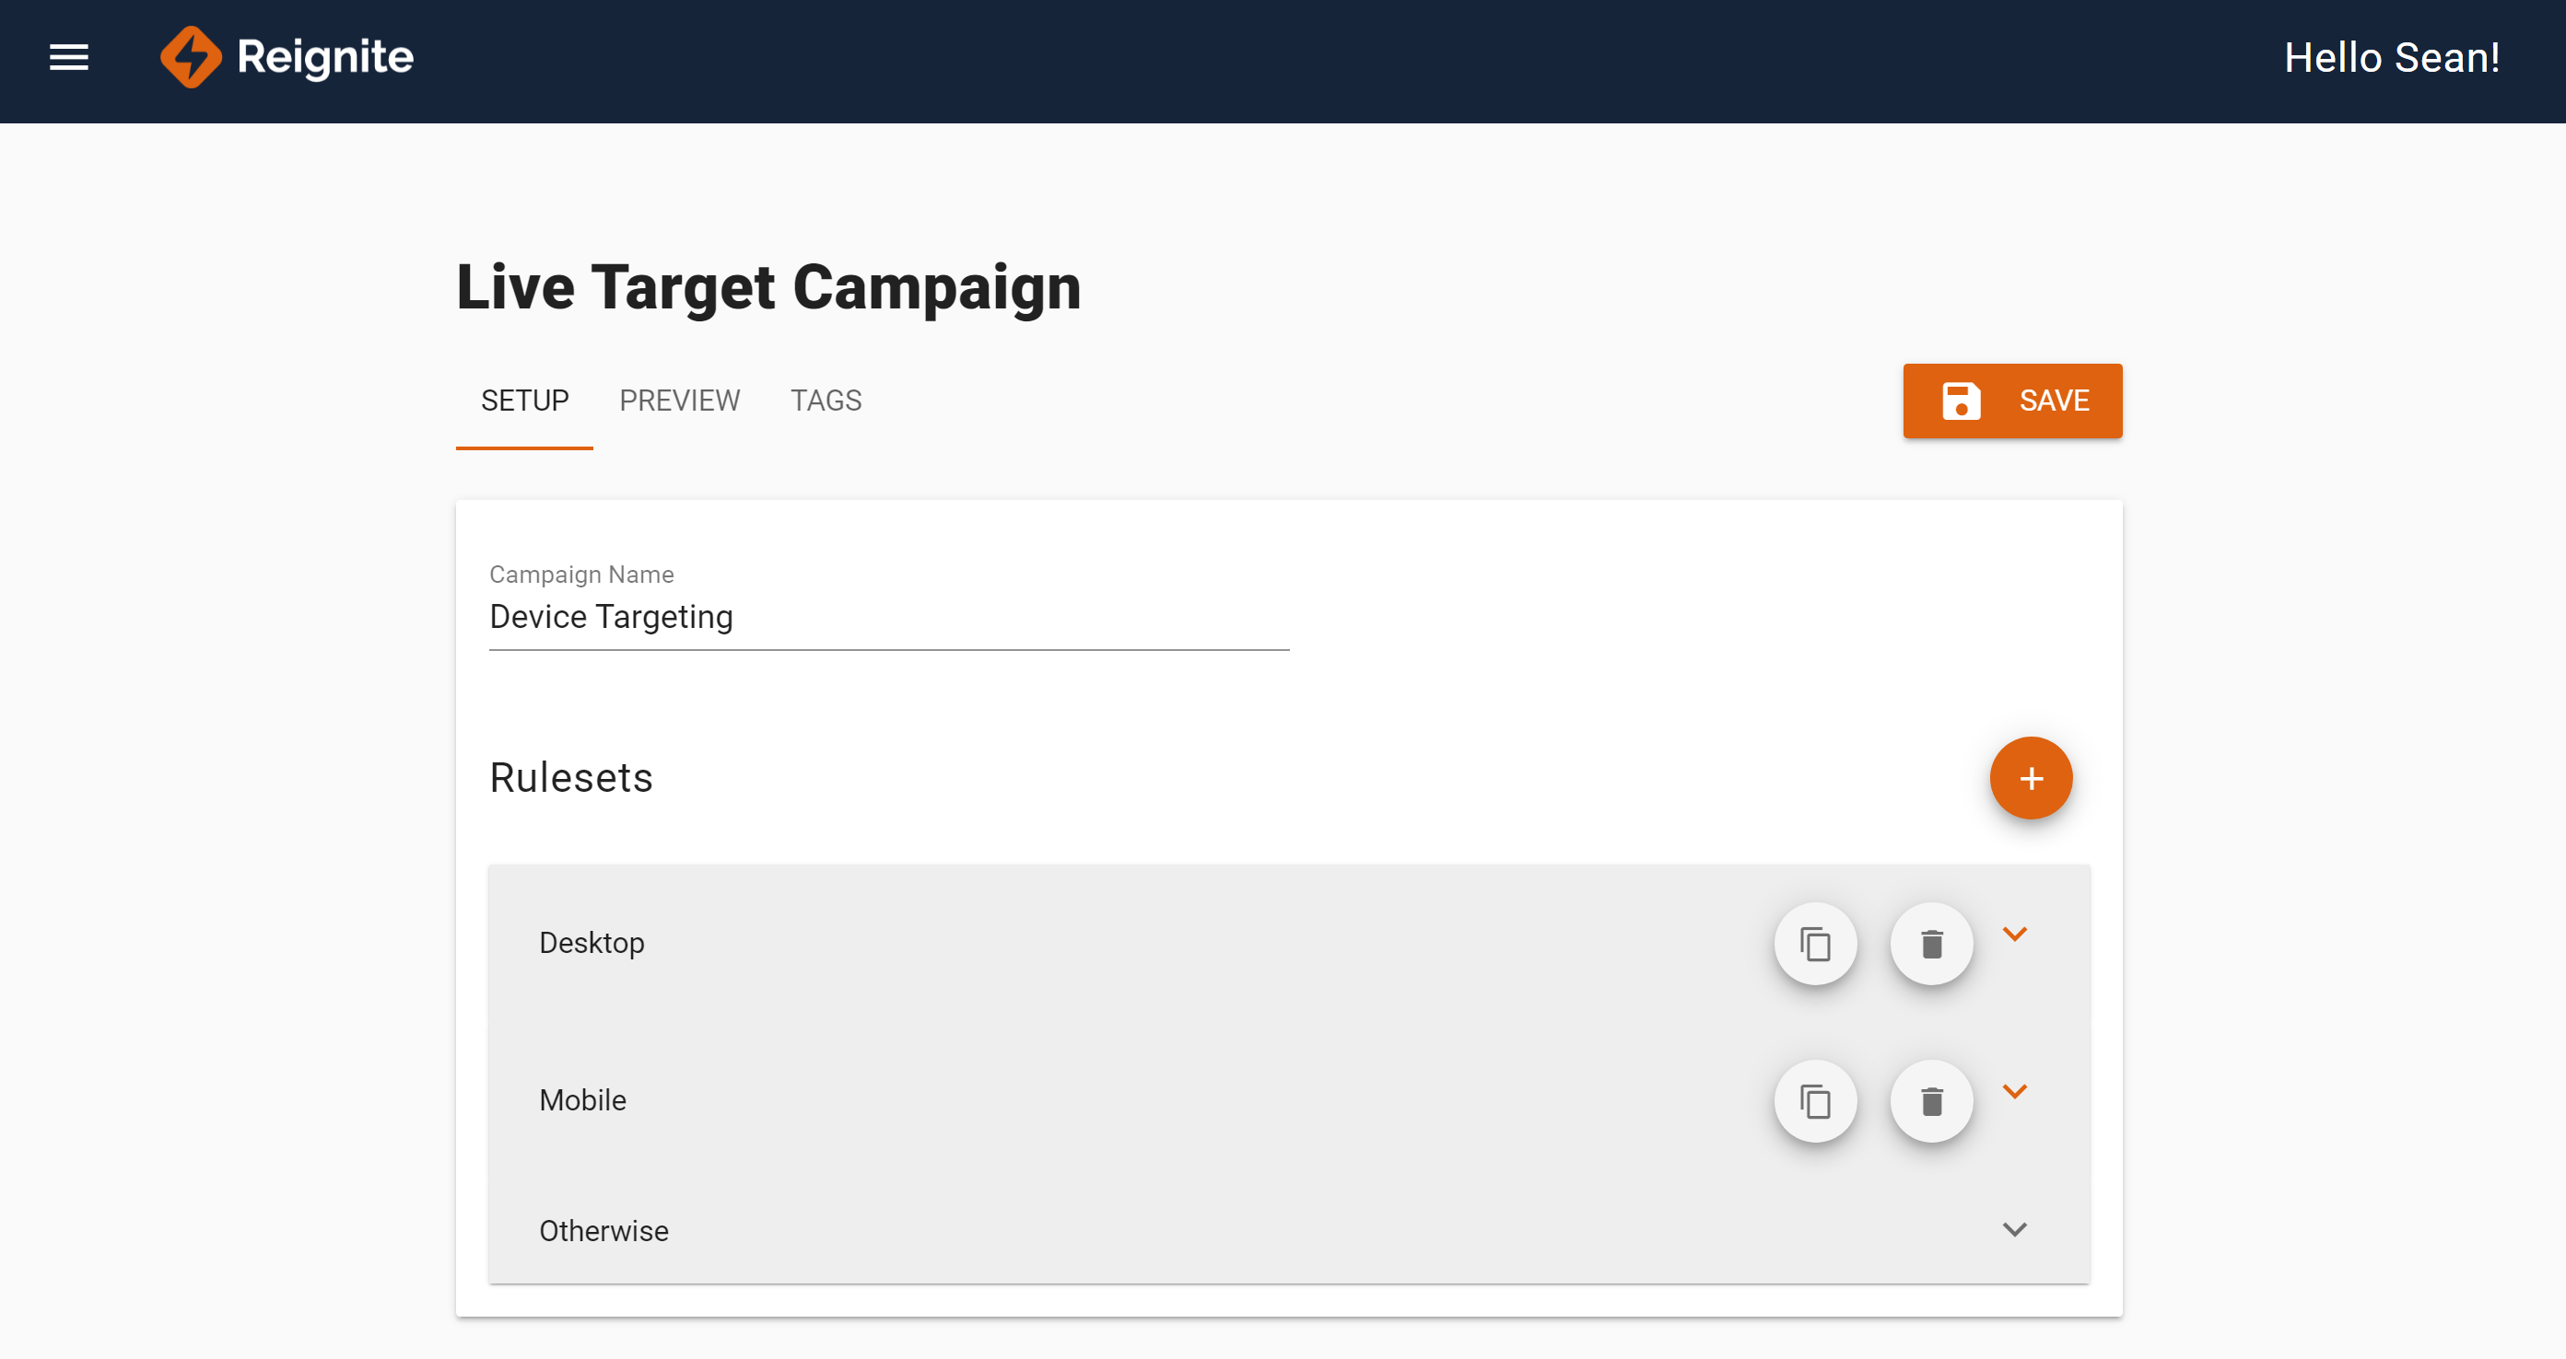Switch to the PREVIEW tab
Image resolution: width=2566 pixels, height=1359 pixels.
pos(679,401)
